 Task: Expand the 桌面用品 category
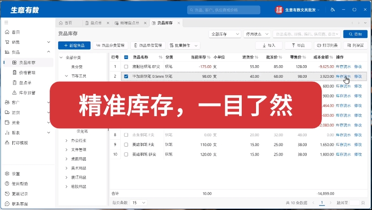66,159
